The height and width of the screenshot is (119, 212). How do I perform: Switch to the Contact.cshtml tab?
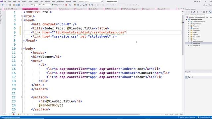point(93,9)
